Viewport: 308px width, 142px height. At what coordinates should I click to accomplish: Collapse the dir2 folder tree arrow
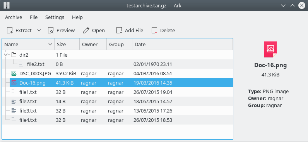click(6, 55)
